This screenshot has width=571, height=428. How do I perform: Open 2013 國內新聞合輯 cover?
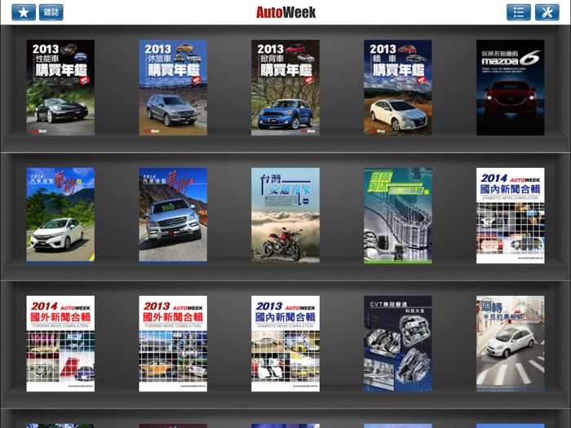tap(285, 343)
